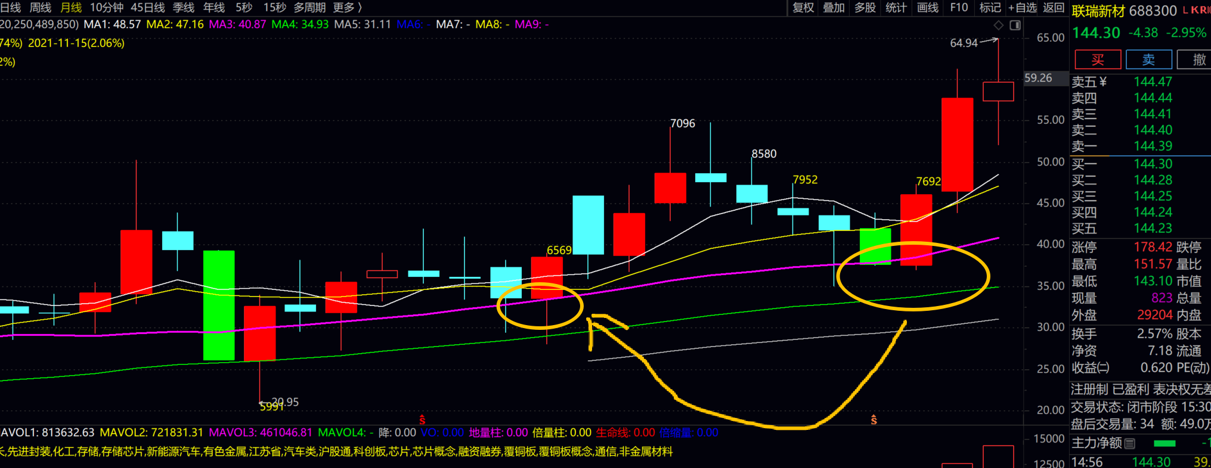Select the 月线 monthly period tab
This screenshot has height=468, width=1211.
71,8
